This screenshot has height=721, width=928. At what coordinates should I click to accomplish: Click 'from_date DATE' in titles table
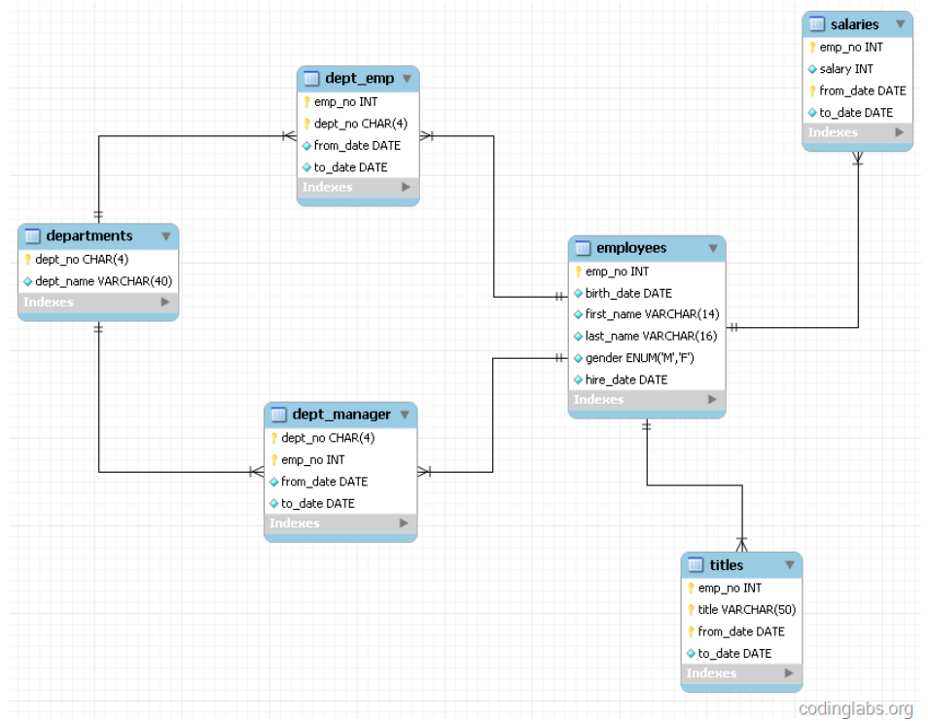(x=741, y=631)
